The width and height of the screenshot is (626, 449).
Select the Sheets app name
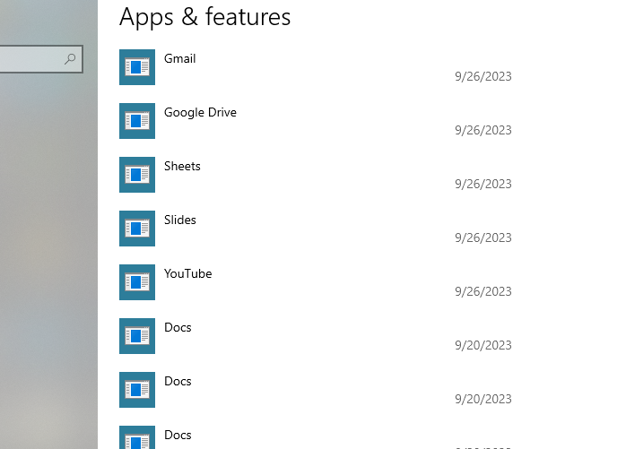(182, 166)
